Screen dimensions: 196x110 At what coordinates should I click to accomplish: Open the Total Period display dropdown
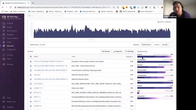[x=146, y=45]
